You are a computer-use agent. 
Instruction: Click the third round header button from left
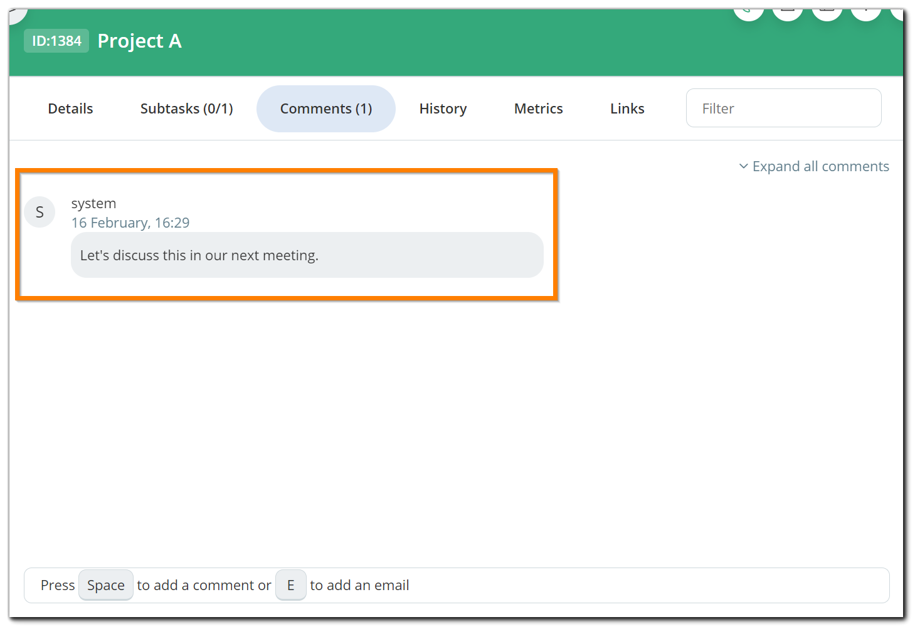coord(827,13)
